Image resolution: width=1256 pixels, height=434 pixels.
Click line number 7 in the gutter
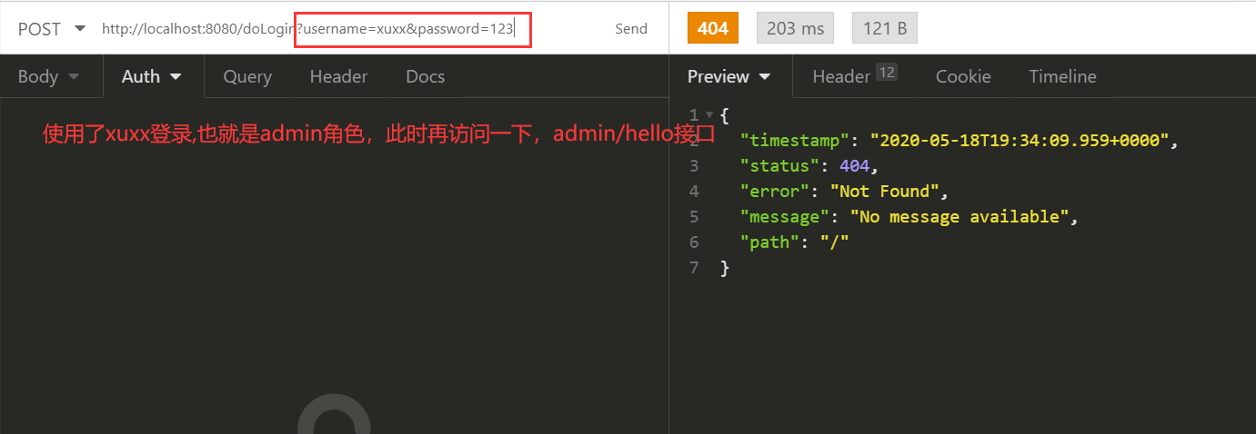click(x=695, y=268)
